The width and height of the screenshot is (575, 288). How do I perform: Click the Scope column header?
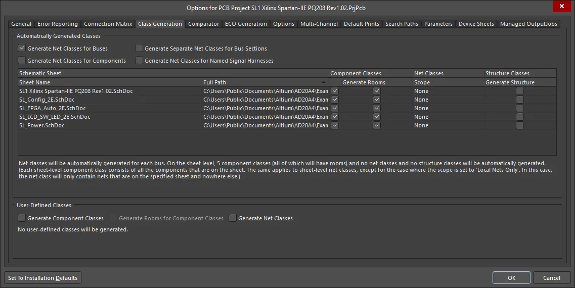(448, 82)
